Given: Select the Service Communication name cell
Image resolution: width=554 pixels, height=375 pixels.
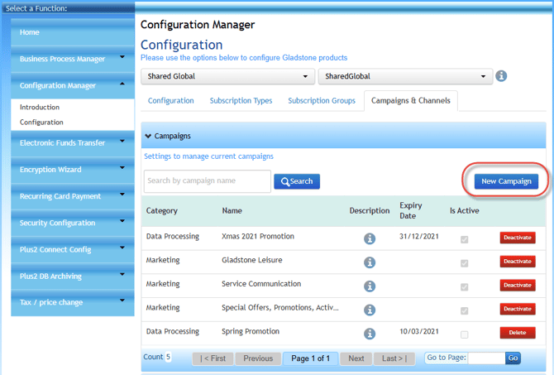Looking at the screenshot, I should (261, 284).
